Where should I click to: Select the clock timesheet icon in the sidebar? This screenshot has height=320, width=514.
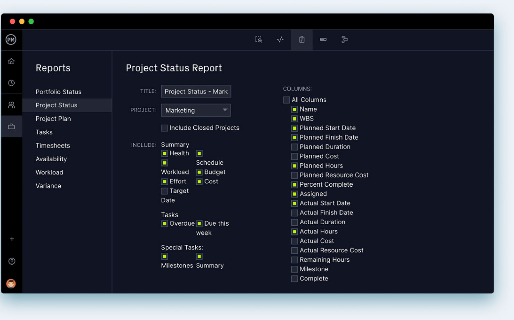coord(12,83)
